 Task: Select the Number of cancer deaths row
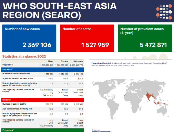pos(42,104)
